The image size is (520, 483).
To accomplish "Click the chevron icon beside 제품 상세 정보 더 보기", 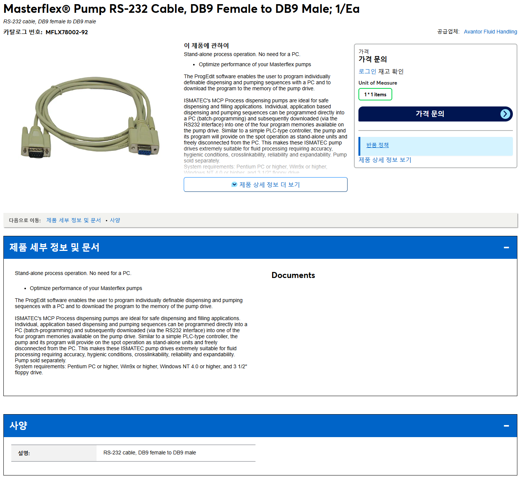I will (234, 184).
